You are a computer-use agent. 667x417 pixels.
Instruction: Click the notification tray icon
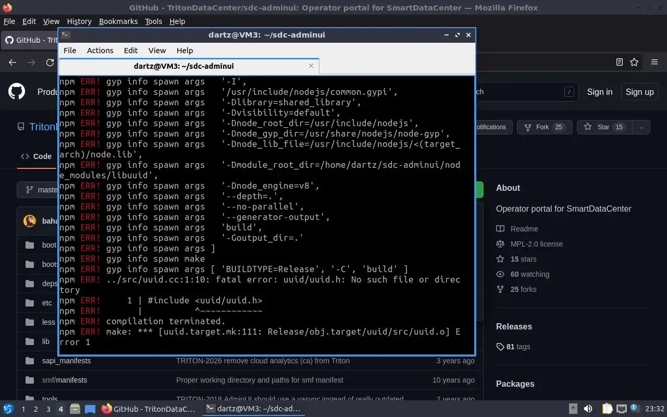[x=635, y=409]
